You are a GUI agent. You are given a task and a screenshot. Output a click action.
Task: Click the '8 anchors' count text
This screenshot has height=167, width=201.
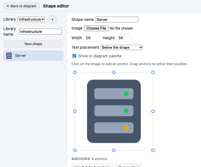click(99, 159)
